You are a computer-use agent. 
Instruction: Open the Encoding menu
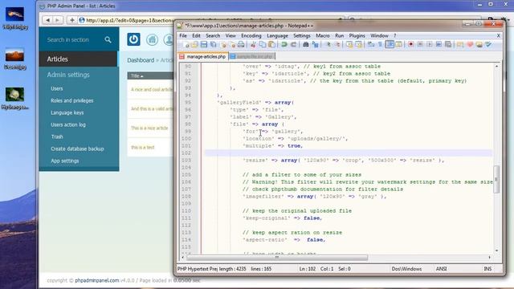point(251,35)
